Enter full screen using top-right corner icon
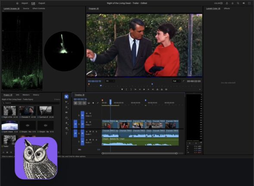 [249, 3]
